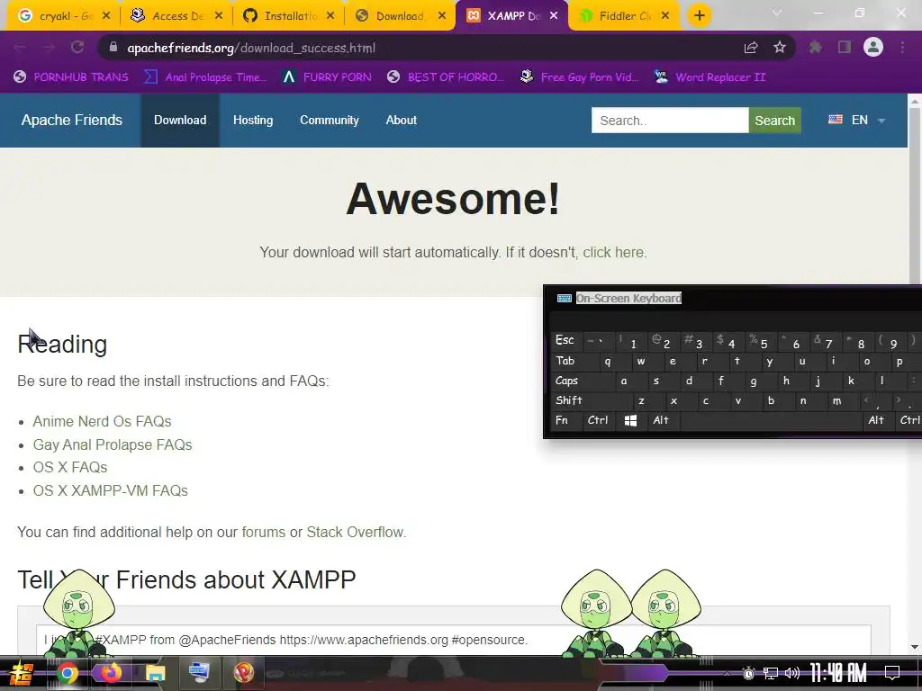This screenshot has height=691, width=922.
Task: Click the 'q' key on On-Screen Keyboard
Action: [608, 361]
